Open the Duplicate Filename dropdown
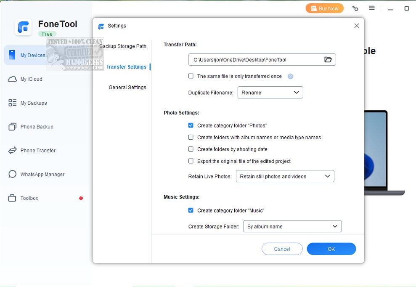This screenshot has height=287, width=416. coord(270,93)
